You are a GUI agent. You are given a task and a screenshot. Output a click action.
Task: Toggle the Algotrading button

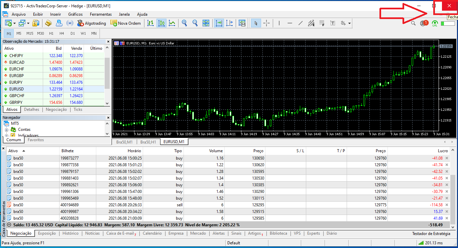coord(91,23)
